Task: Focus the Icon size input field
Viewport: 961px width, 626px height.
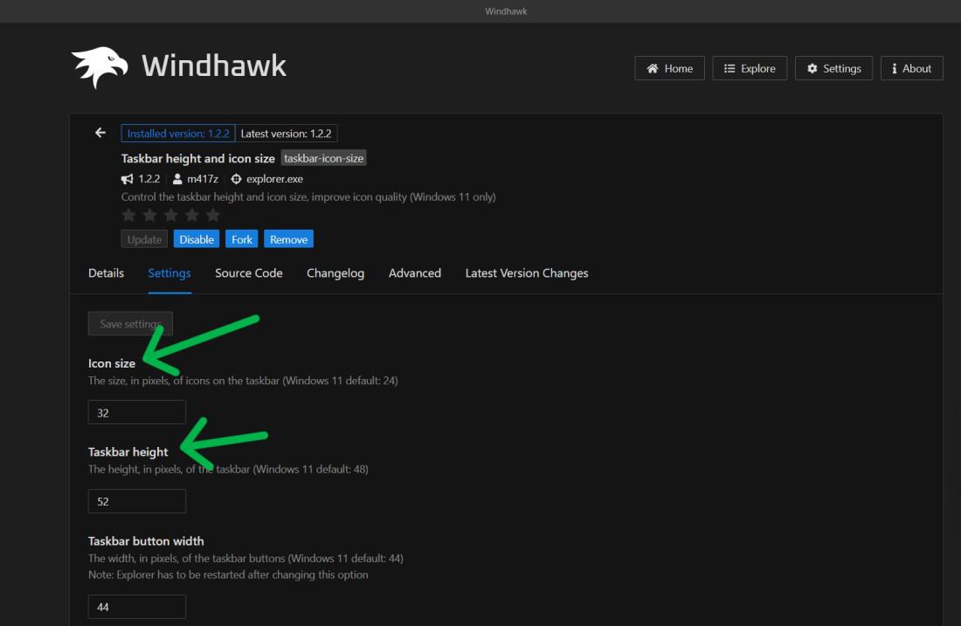Action: tap(136, 412)
